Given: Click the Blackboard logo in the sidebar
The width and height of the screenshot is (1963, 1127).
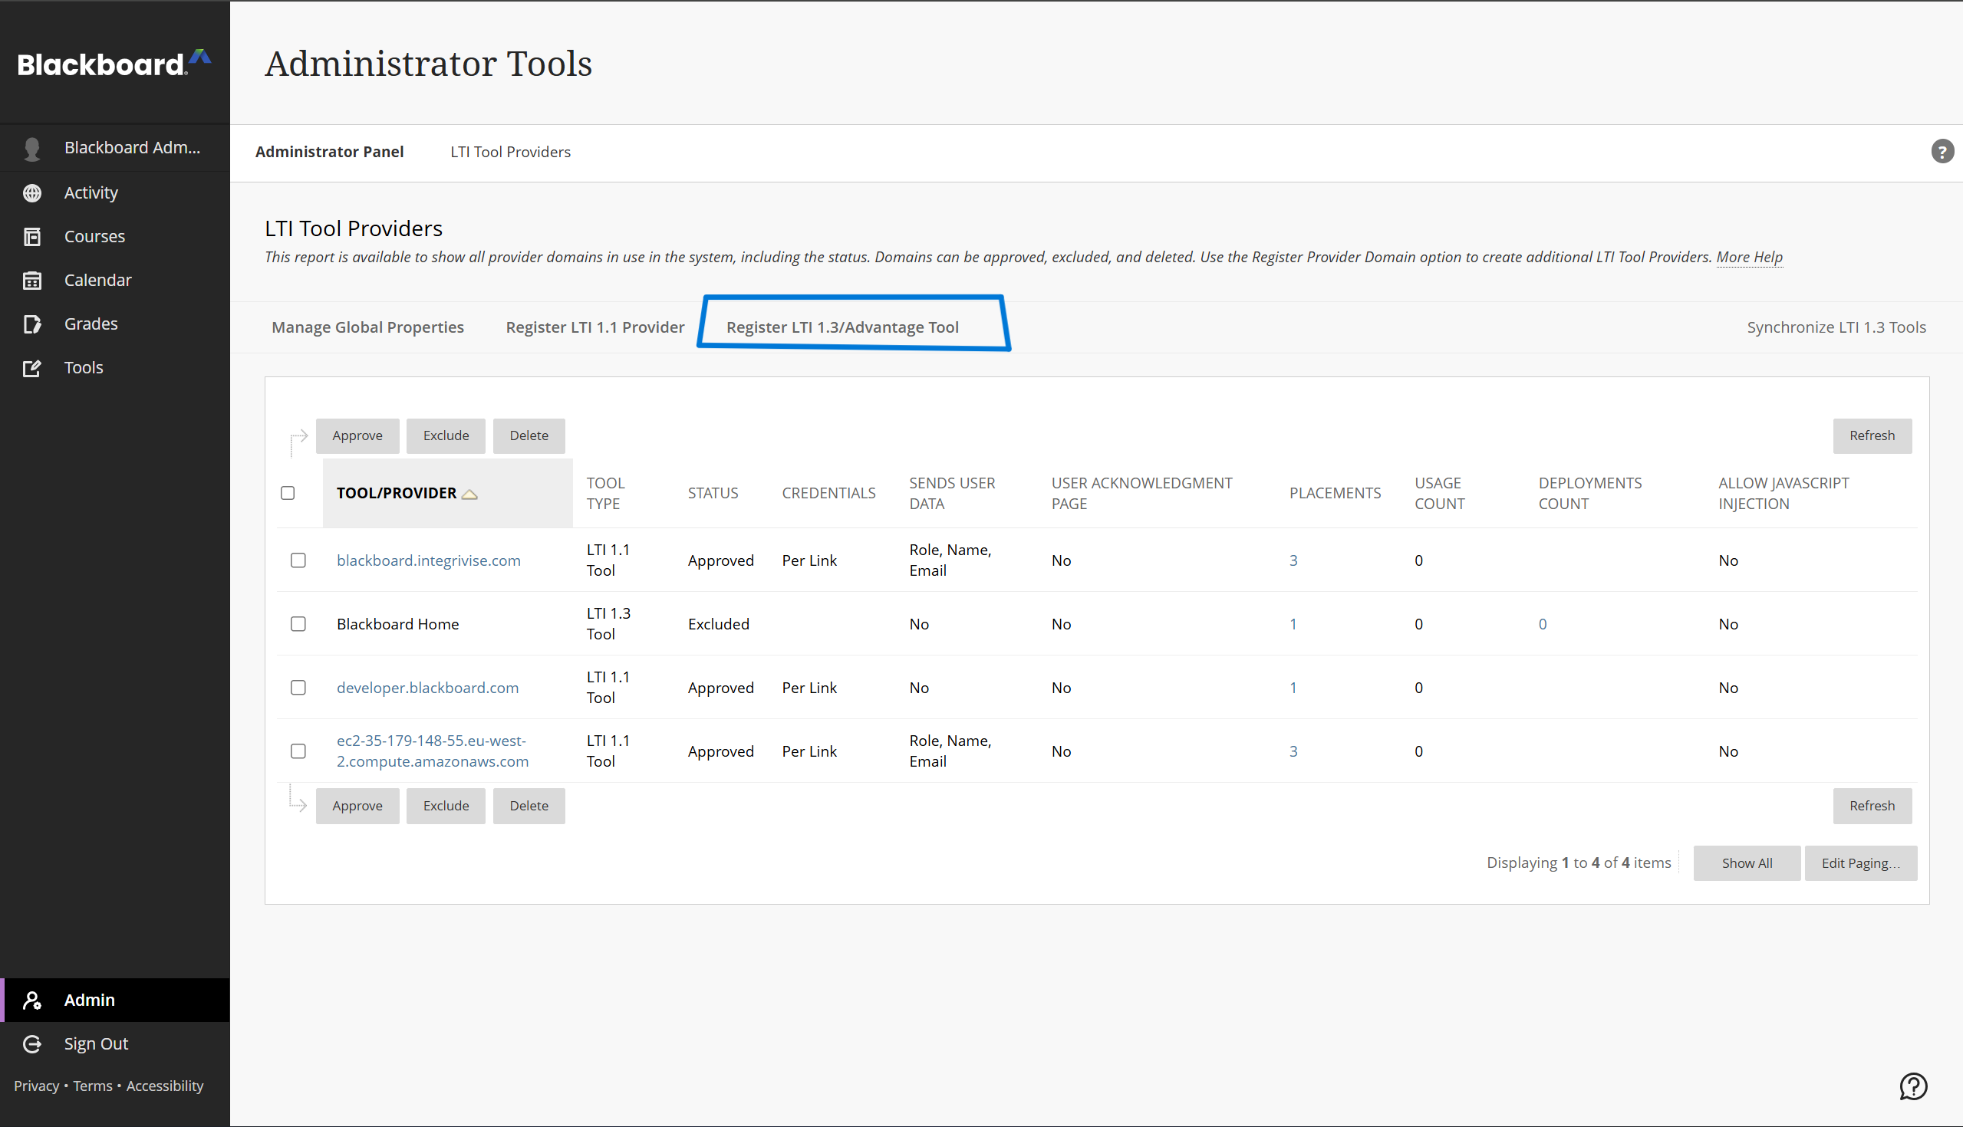Looking at the screenshot, I should tap(114, 64).
